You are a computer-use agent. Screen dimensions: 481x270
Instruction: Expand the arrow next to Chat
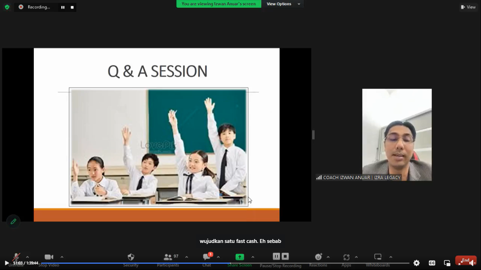pos(218,257)
